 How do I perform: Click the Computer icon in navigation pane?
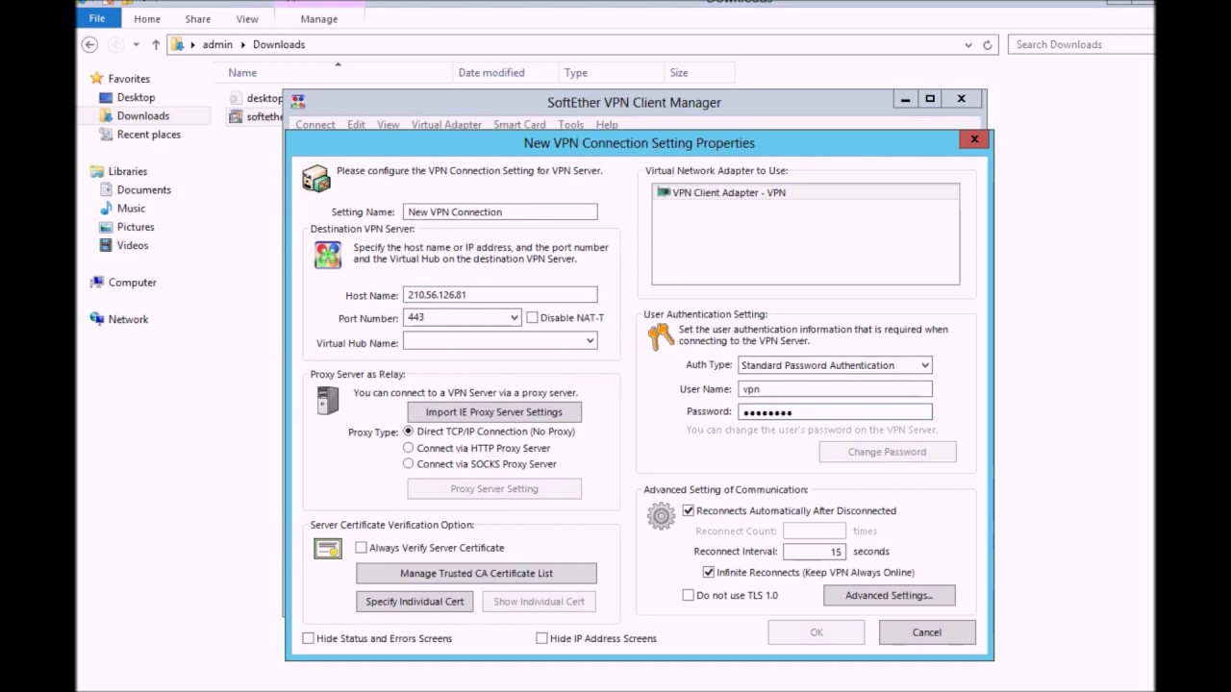(96, 283)
